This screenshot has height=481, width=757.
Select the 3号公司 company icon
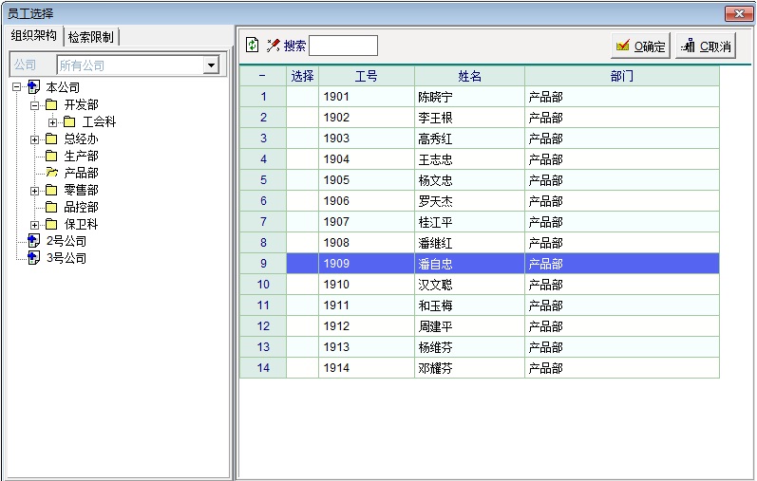34,258
